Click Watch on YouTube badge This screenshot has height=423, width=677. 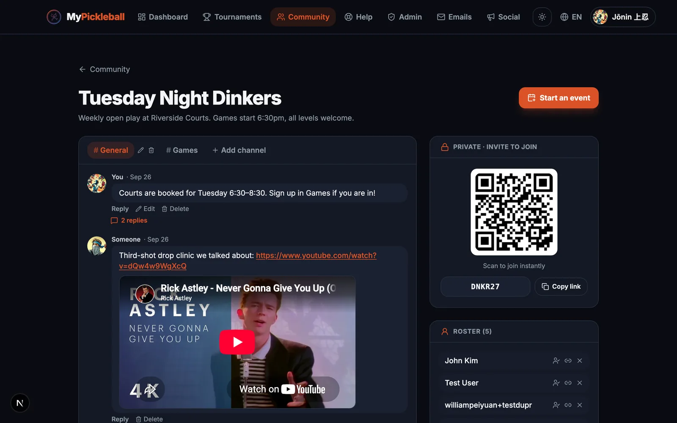[x=283, y=389]
